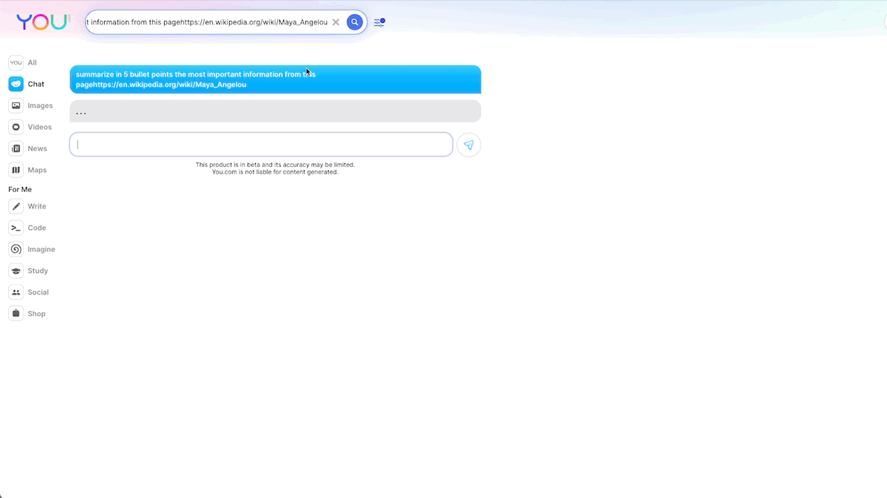Switch to the Maps view

(x=16, y=169)
